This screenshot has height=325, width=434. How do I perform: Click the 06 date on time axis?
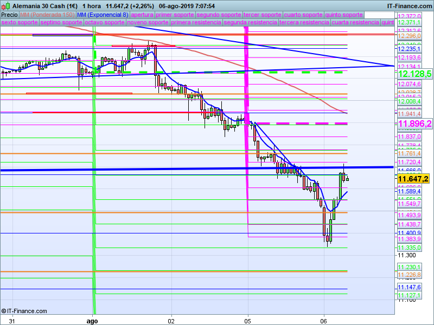[x=323, y=321]
